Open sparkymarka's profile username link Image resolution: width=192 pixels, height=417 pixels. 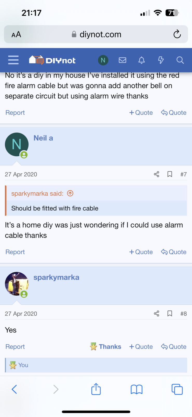(x=56, y=277)
